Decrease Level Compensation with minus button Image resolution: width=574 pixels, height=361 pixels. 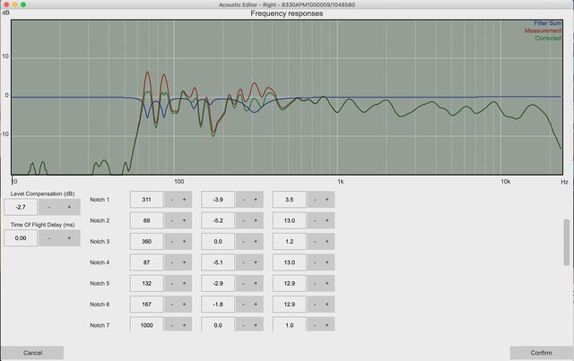[x=48, y=207]
